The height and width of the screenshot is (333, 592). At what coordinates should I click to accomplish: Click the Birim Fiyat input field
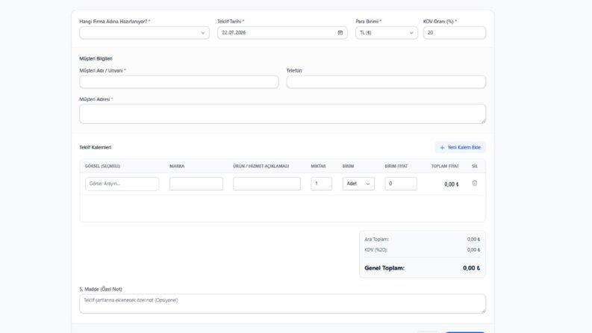pyautogui.click(x=401, y=184)
